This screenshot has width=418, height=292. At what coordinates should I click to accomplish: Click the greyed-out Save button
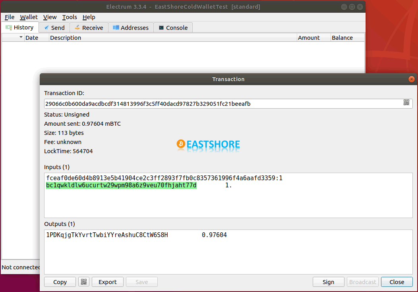point(141,282)
